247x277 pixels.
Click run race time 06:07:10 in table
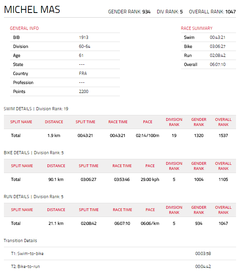click(122, 224)
